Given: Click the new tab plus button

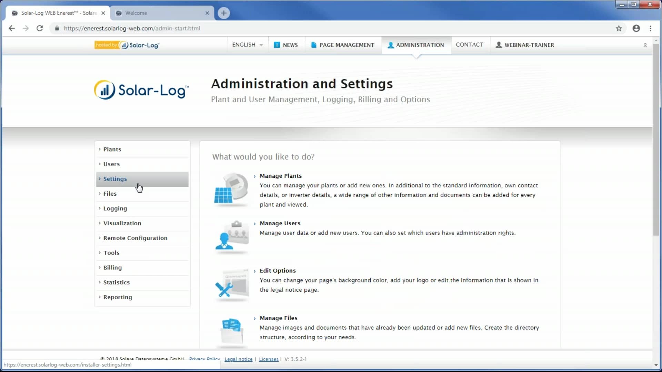Looking at the screenshot, I should coord(224,13).
